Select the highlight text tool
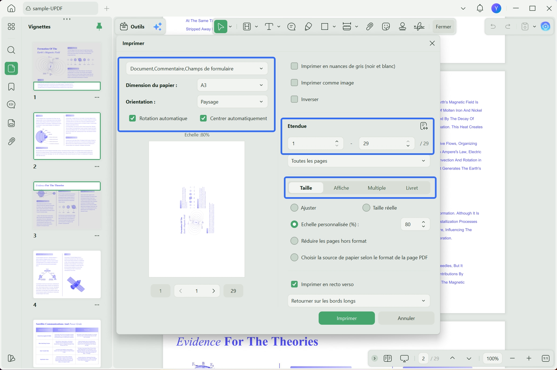 click(x=247, y=27)
